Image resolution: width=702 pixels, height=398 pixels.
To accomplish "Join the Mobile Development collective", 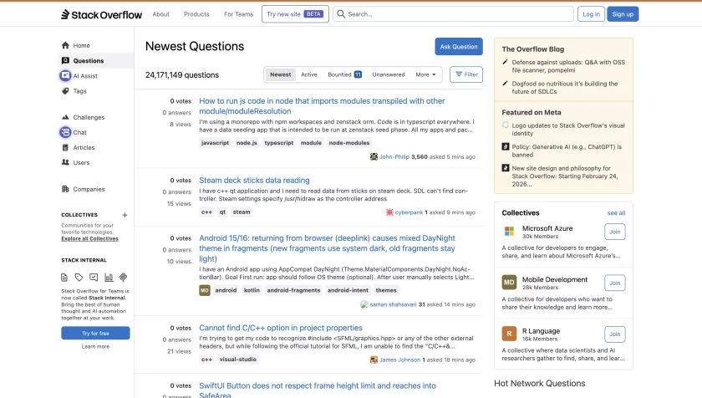I will [615, 283].
